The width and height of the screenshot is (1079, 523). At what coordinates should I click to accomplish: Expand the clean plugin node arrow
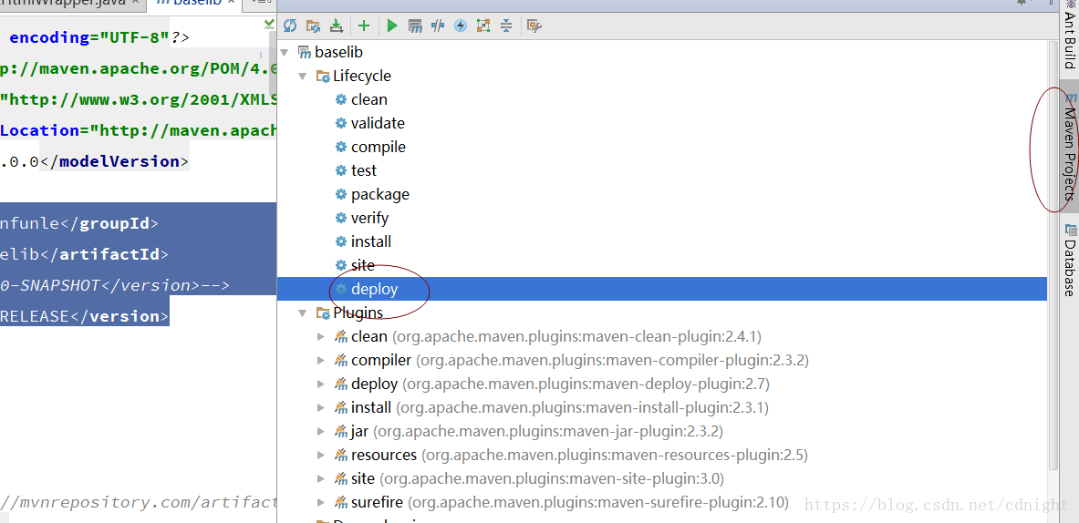(321, 337)
